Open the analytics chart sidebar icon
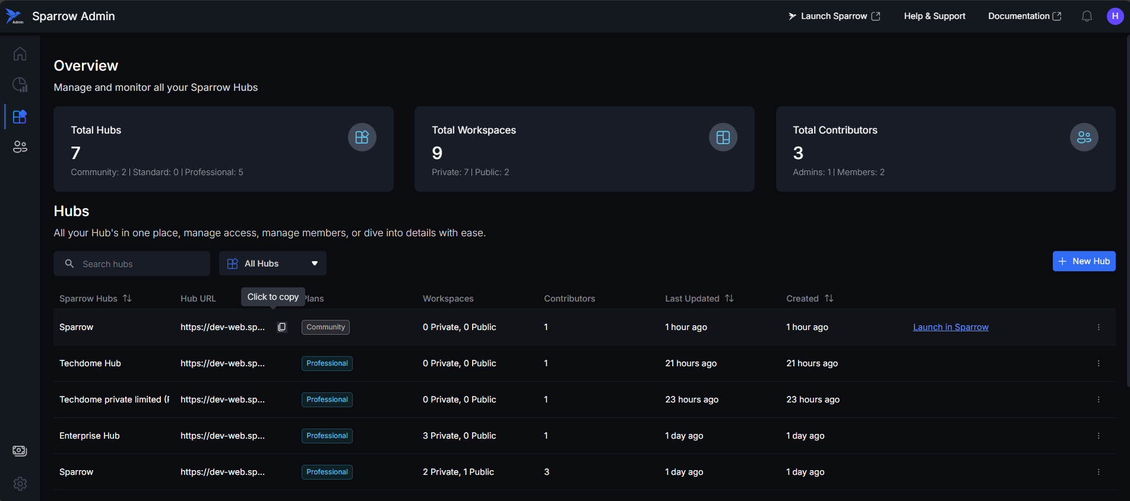 coord(20,85)
